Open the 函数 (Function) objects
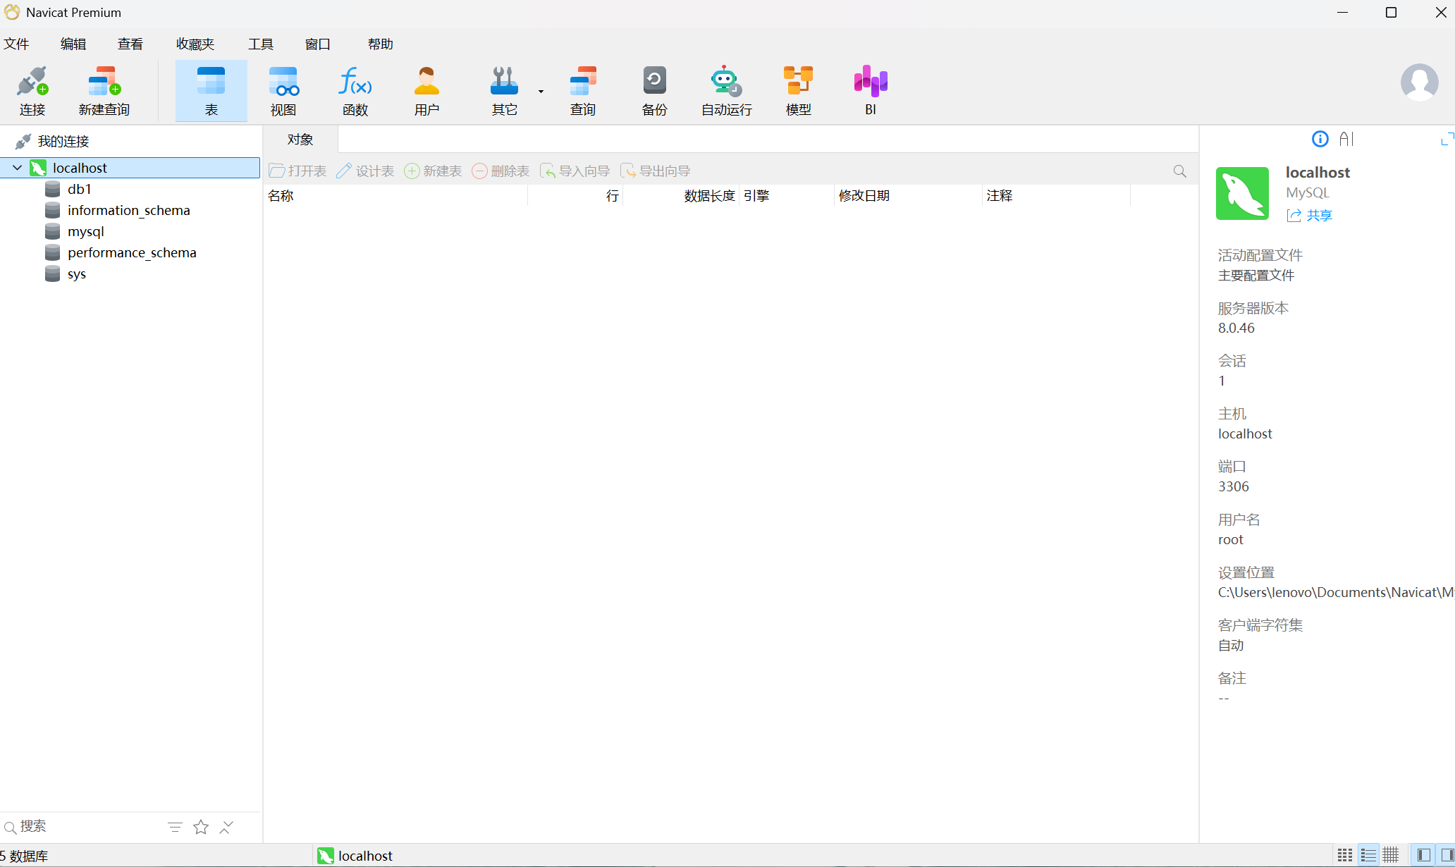1455x867 pixels. [x=355, y=90]
